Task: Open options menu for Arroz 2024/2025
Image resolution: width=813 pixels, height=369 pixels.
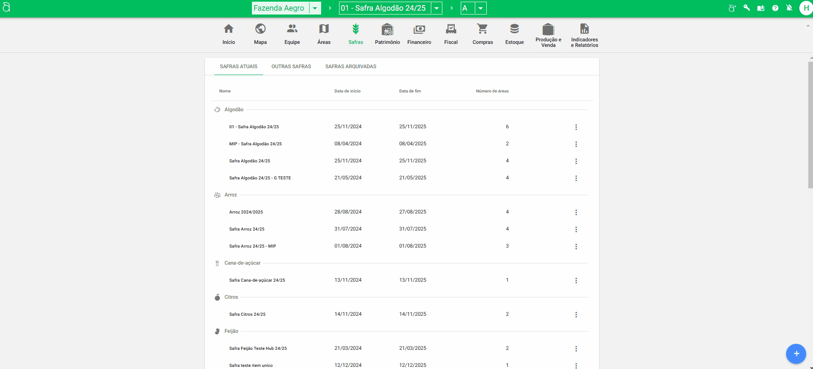Action: [x=576, y=212]
